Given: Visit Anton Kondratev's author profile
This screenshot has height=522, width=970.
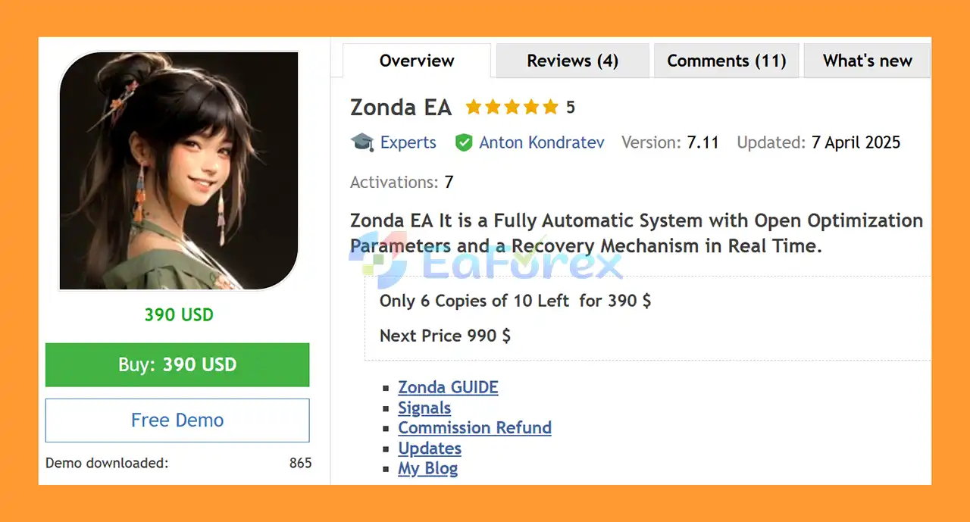Looking at the screenshot, I should pos(541,142).
